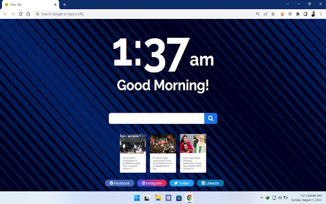Open the Facebook link
326x204 pixels.
pos(120,183)
